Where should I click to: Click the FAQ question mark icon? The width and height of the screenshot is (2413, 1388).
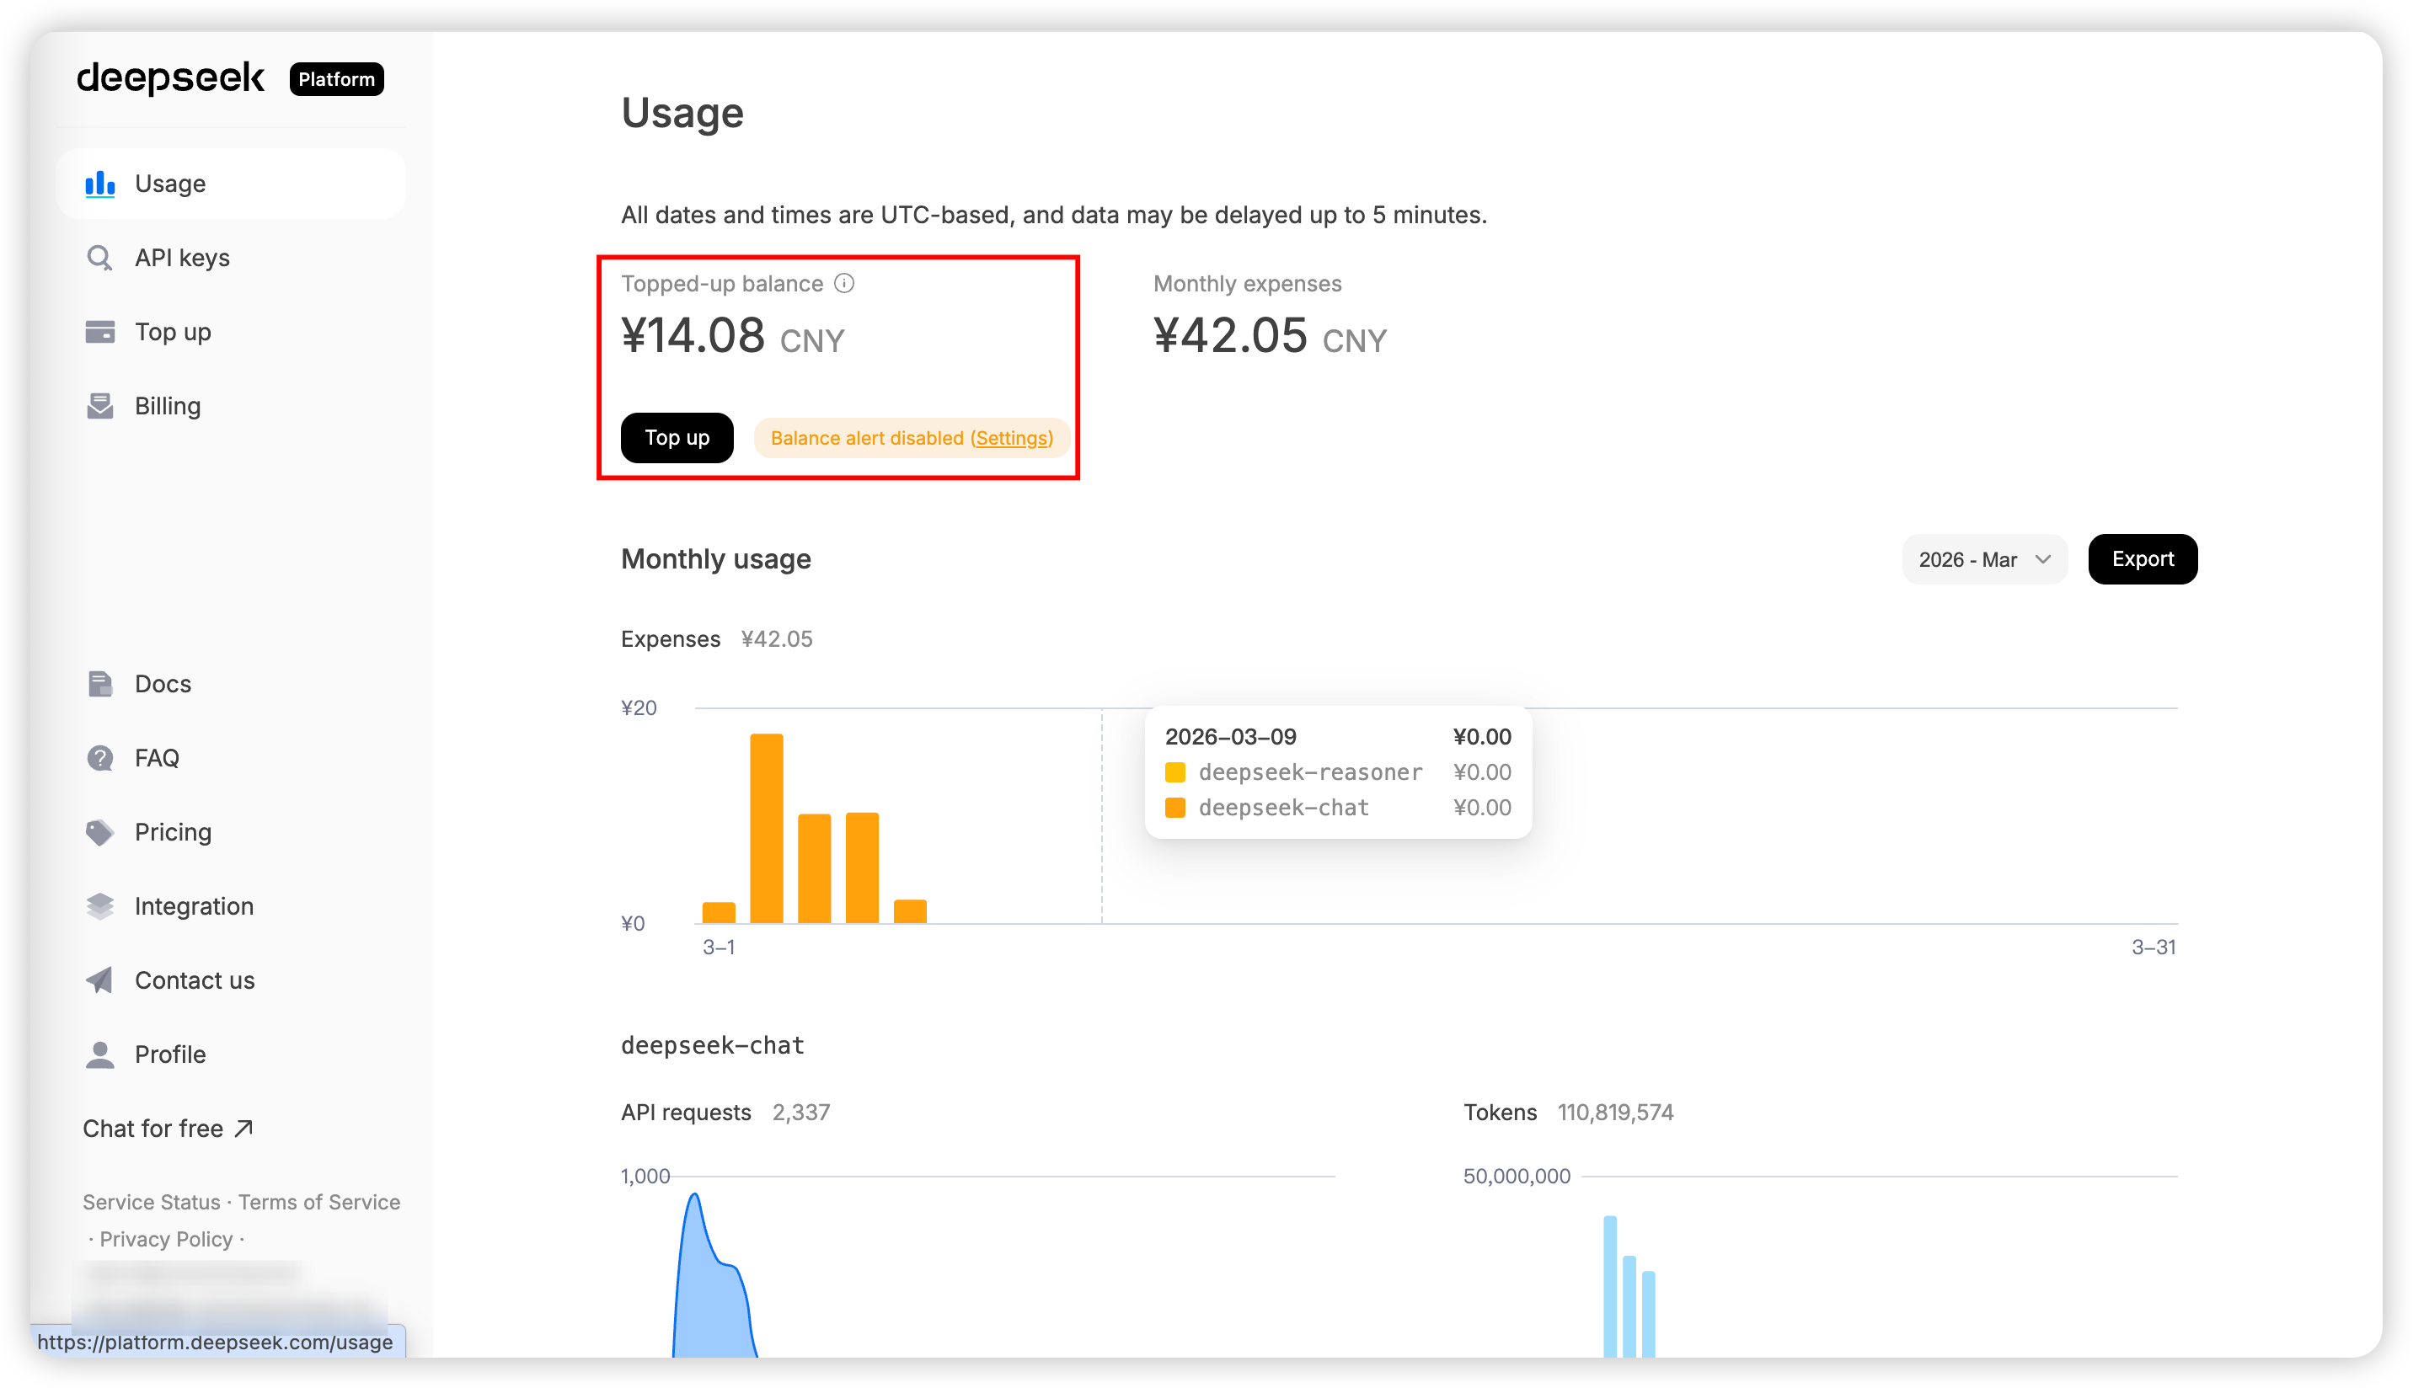[100, 758]
